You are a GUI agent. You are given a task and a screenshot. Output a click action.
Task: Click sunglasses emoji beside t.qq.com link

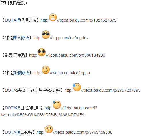[x=46, y=35]
